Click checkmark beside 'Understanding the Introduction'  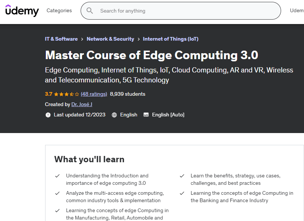(57, 176)
